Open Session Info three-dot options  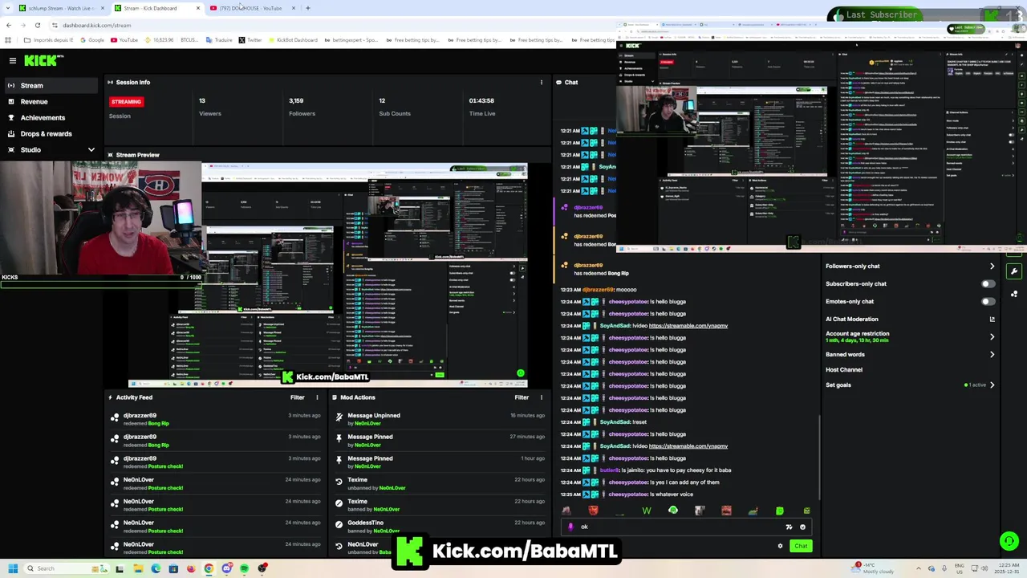tap(542, 82)
